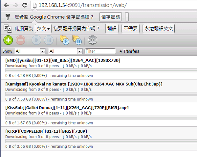Click '0 B of 4.28 GB' status text
197x157 pixels.
coord(49,76)
